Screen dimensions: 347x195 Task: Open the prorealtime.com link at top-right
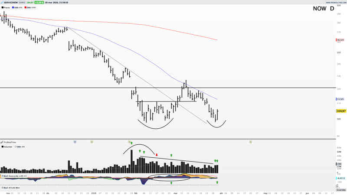[x=335, y=2]
